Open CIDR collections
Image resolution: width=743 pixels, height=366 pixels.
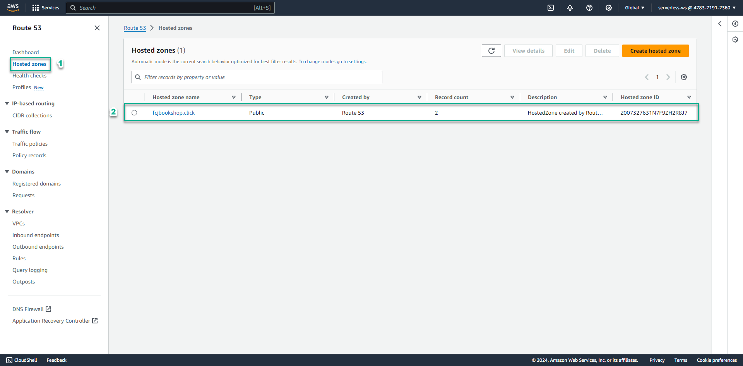tap(32, 115)
